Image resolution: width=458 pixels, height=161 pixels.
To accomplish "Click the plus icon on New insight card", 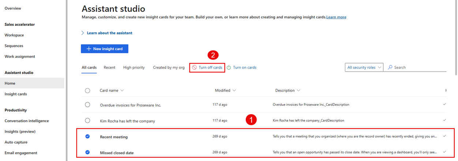I will (89, 49).
